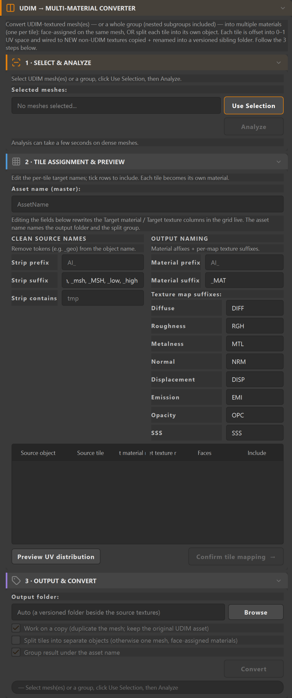The height and width of the screenshot is (698, 292).
Task: Click the Selected meshes field
Action: click(x=116, y=106)
